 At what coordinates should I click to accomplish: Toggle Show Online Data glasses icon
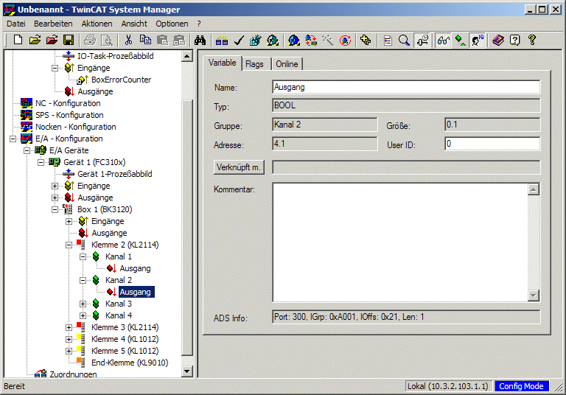coord(444,40)
